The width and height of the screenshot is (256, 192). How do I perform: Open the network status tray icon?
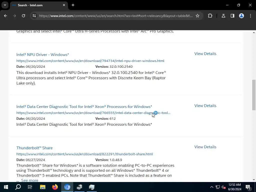click(x=218, y=187)
